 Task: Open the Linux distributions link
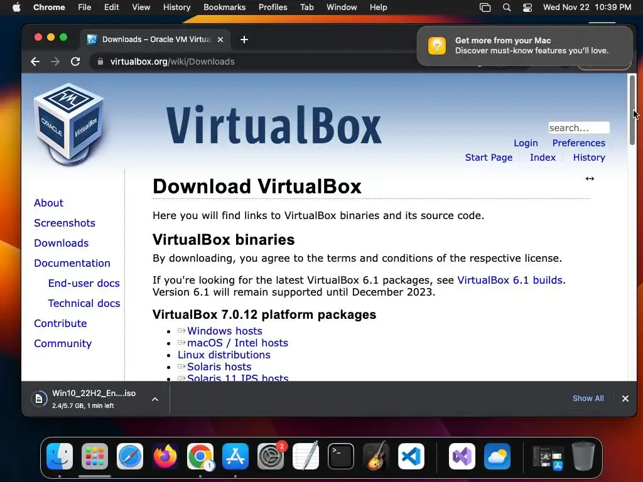point(224,355)
